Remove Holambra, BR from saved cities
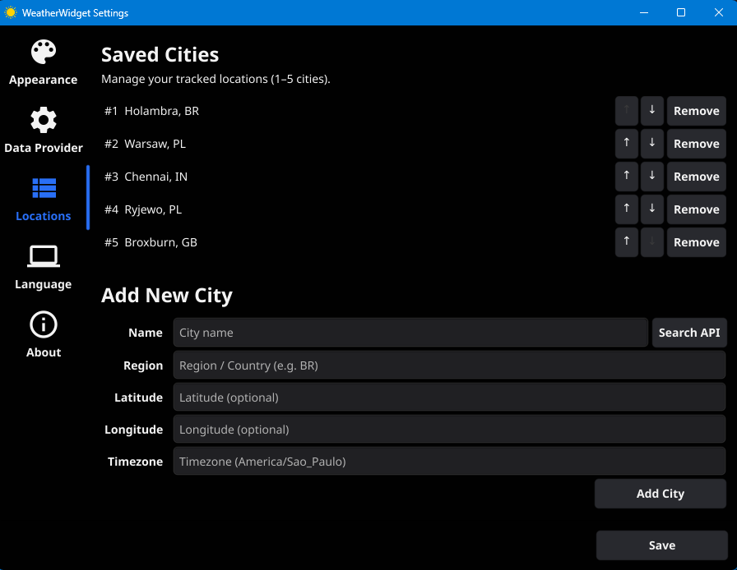Screen dimensions: 737x570 696,111
